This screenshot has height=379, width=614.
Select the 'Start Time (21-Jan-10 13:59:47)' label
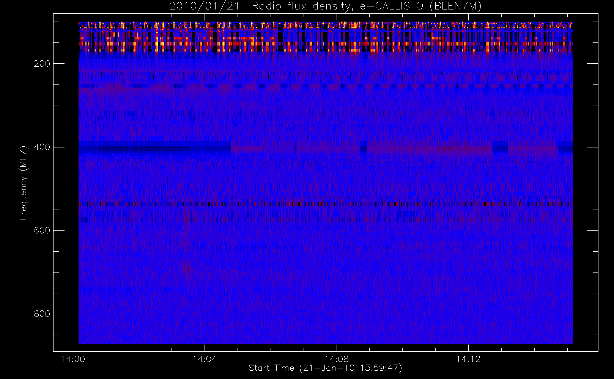coord(326,368)
